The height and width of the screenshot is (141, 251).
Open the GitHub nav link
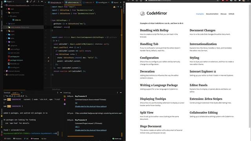[231, 14]
